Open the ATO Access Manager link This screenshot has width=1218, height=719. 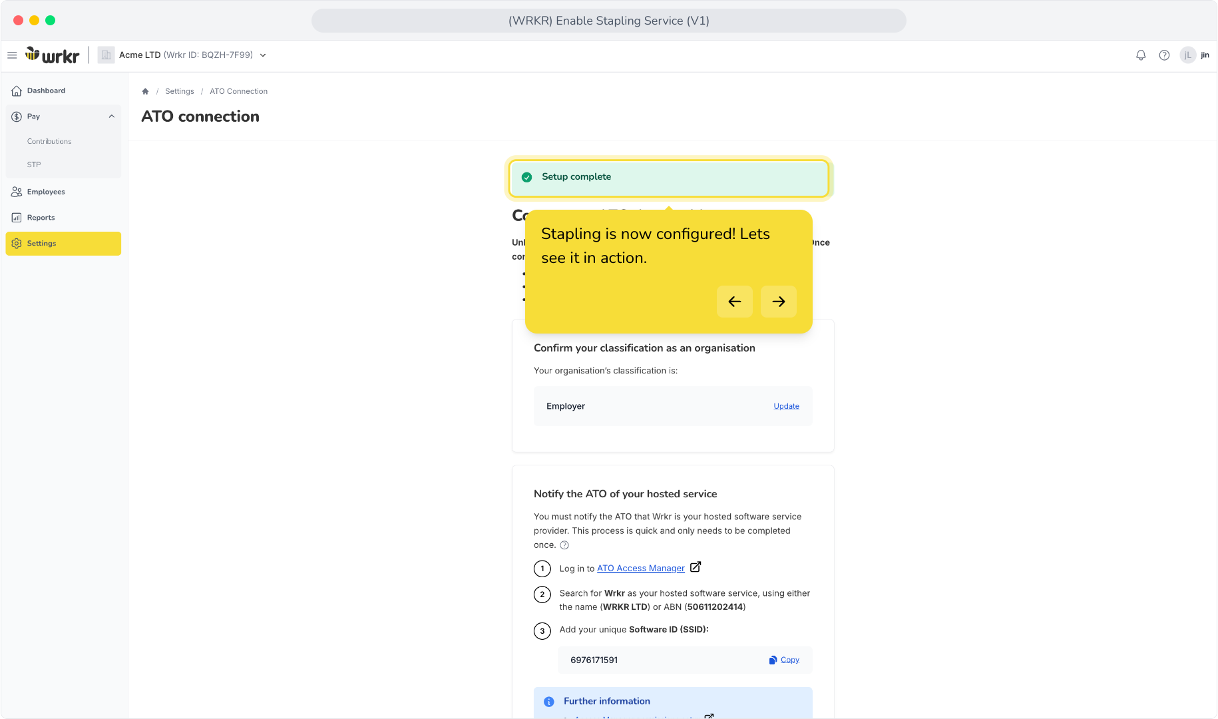[x=641, y=569]
